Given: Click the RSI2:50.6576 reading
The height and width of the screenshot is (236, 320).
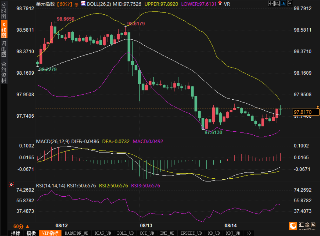Looking at the screenshot, I should [114, 186].
